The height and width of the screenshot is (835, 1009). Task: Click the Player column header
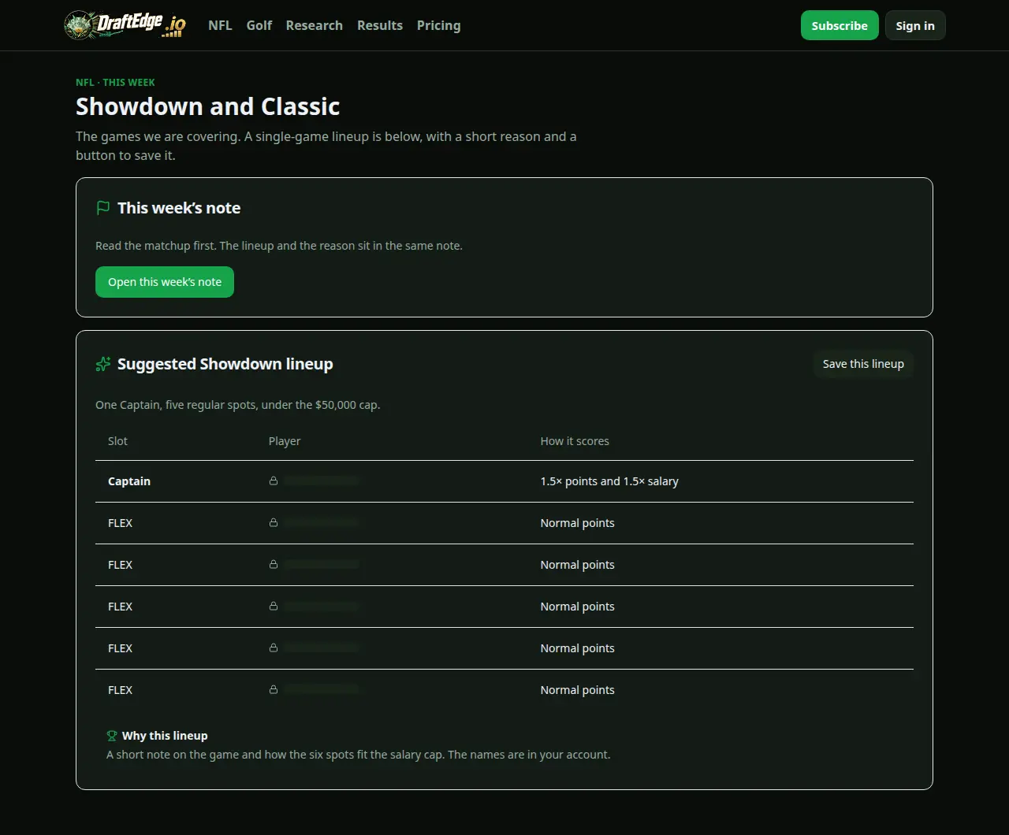point(285,441)
